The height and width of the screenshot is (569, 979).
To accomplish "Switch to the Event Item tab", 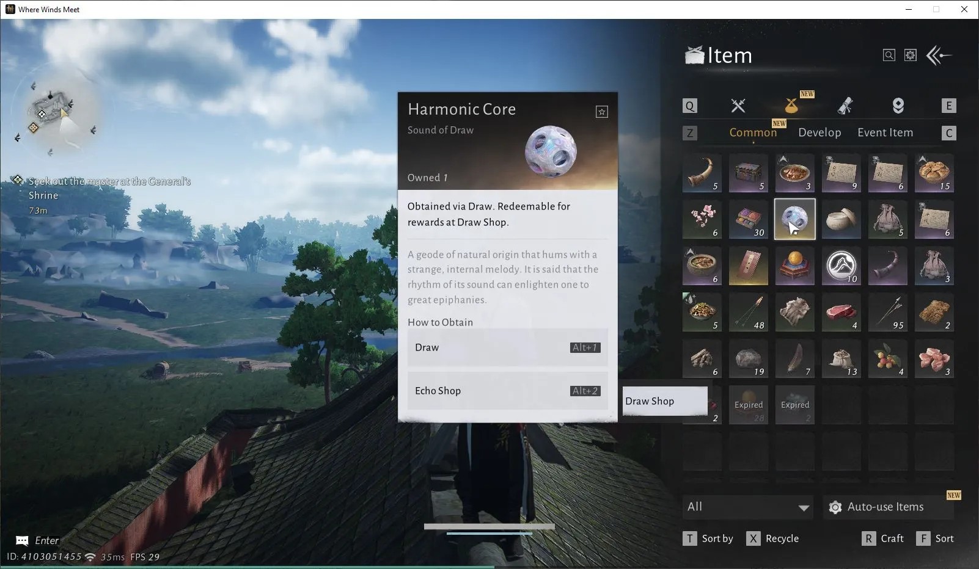I will click(885, 132).
